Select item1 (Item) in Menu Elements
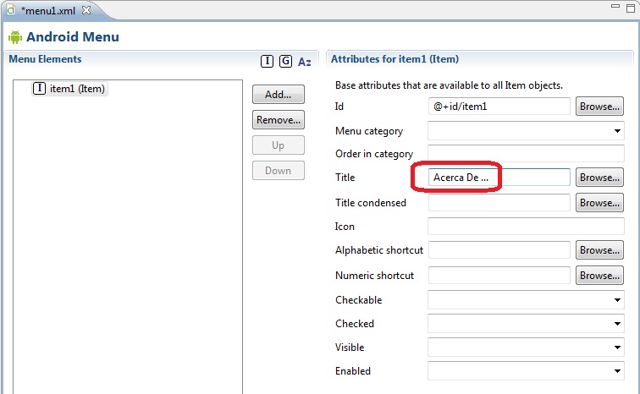 (69, 89)
